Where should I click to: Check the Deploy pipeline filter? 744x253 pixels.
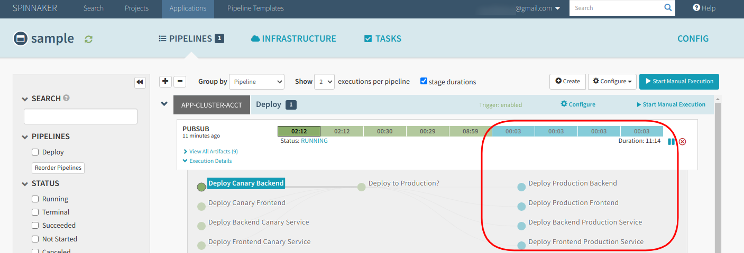[35, 152]
